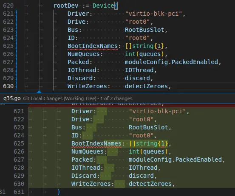Click Discard: field in the diff peek
This screenshot has height=196, width=235.
[x=85, y=176]
